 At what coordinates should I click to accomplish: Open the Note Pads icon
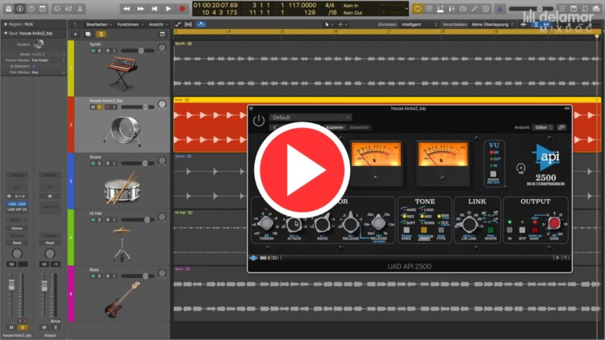pos(574,9)
